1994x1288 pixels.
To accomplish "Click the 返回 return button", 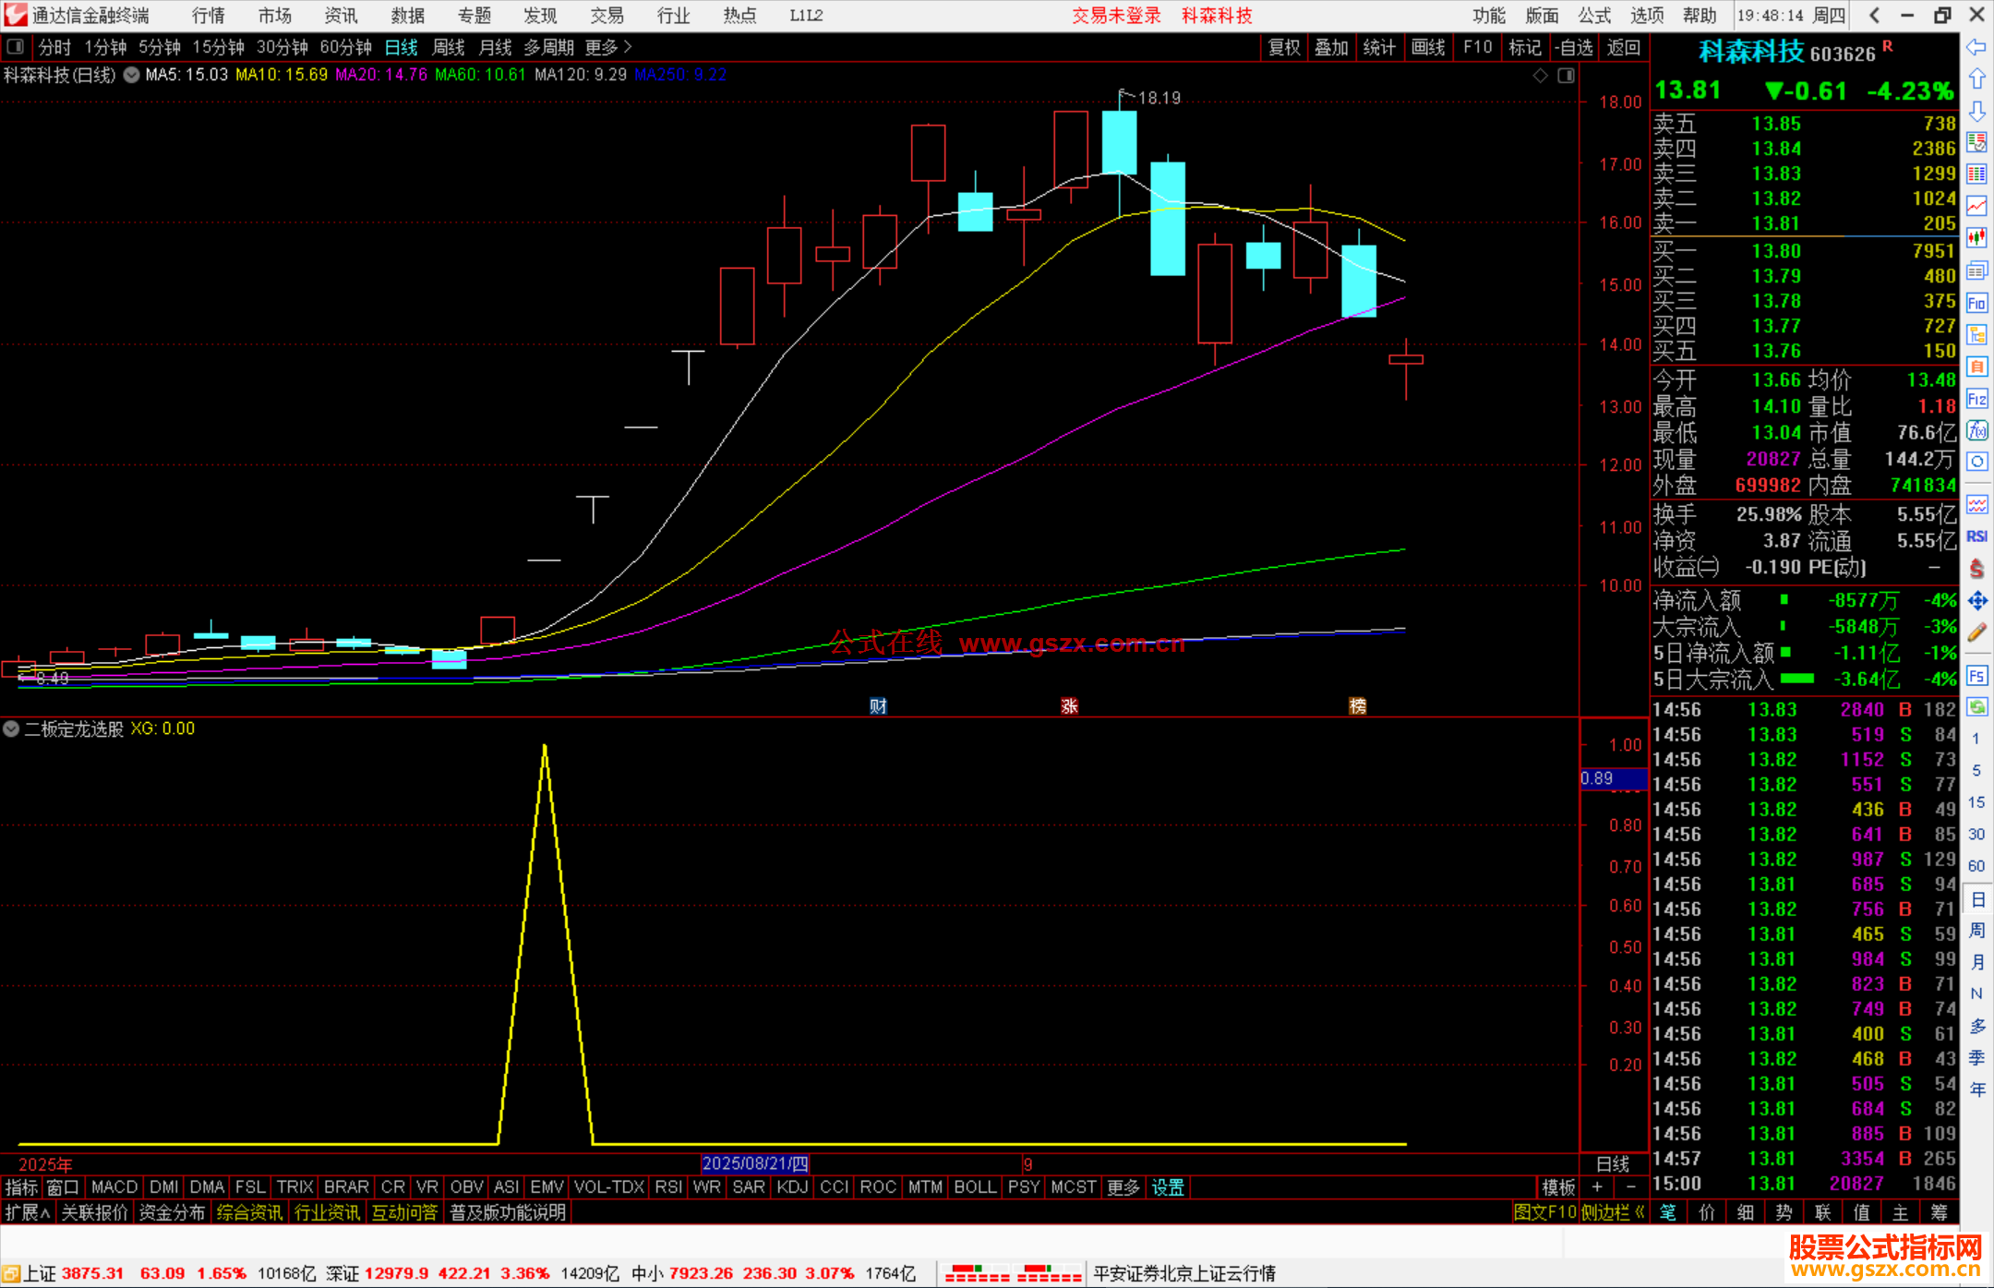I will (1623, 47).
